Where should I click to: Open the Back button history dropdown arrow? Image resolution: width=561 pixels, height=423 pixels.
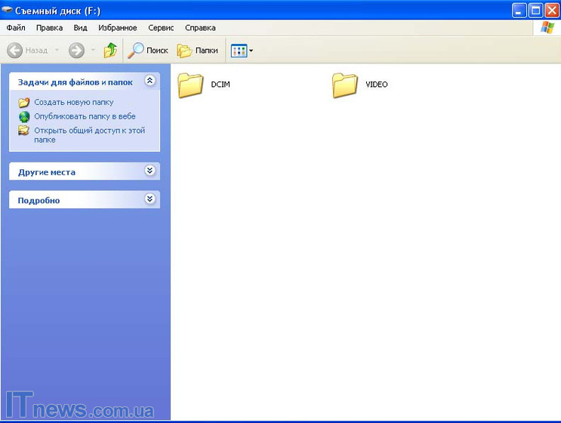tap(56, 51)
